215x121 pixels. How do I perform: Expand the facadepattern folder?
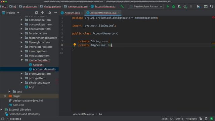(x=21, y=33)
